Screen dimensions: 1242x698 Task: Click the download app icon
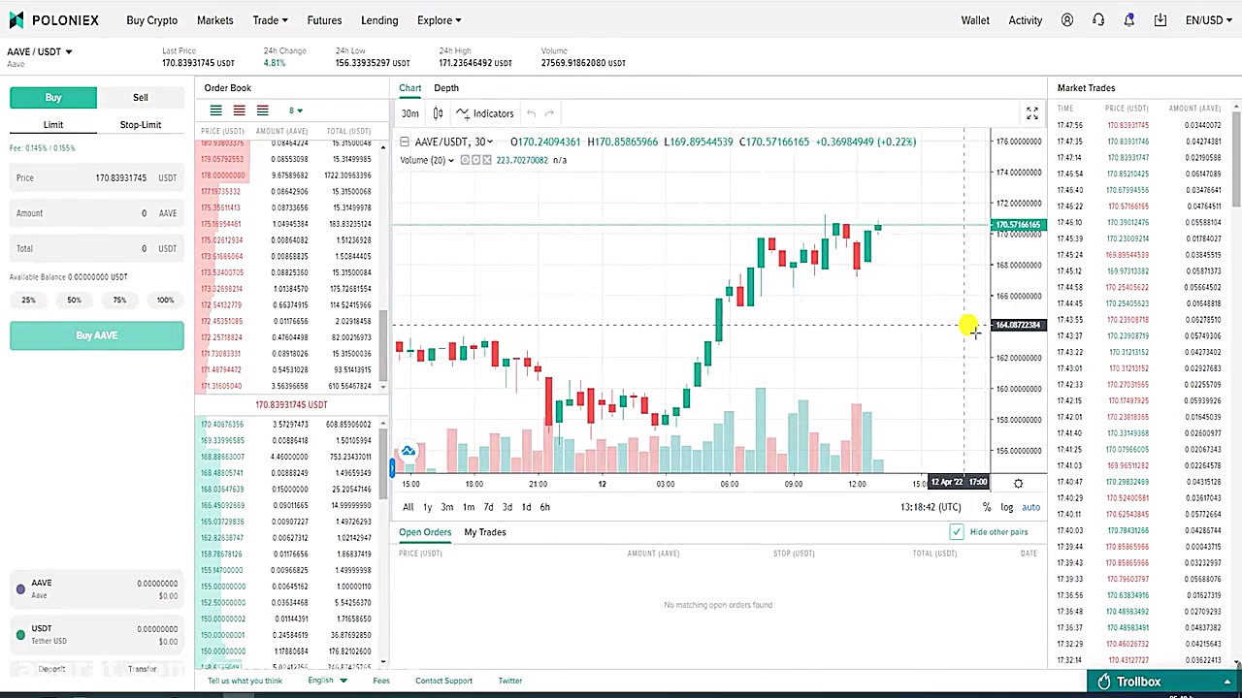click(1160, 20)
